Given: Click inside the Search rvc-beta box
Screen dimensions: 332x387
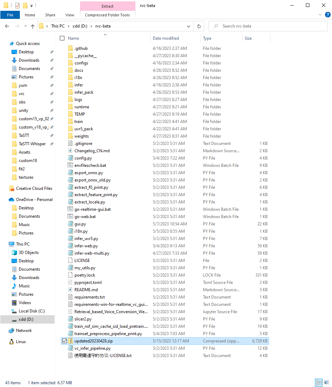Looking at the screenshot, I should pyautogui.click(x=268, y=26).
